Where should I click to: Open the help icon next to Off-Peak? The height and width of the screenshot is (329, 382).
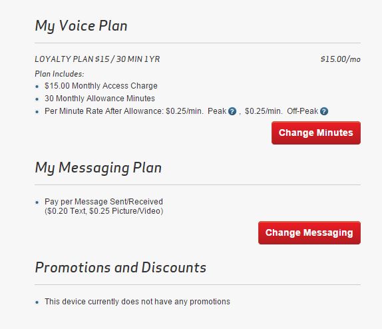tap(324, 111)
